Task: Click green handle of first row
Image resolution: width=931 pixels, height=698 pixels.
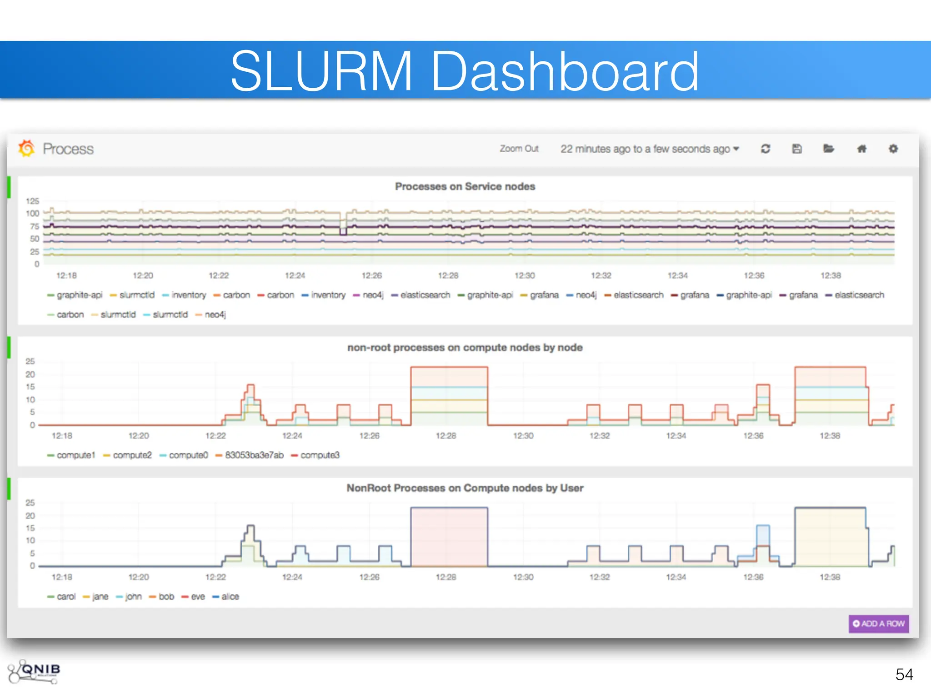Action: click(9, 187)
